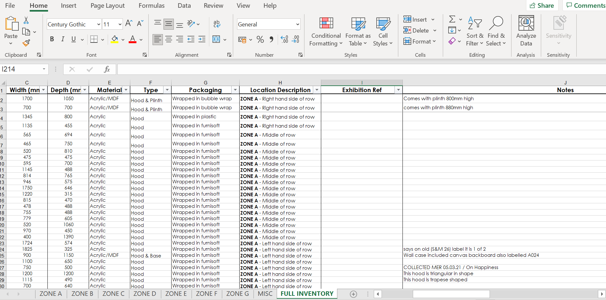Open the File menu

(10, 6)
